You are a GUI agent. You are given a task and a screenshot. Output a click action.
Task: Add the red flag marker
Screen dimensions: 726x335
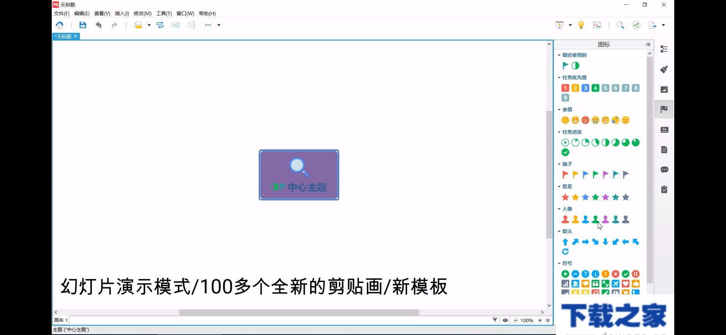pos(565,175)
